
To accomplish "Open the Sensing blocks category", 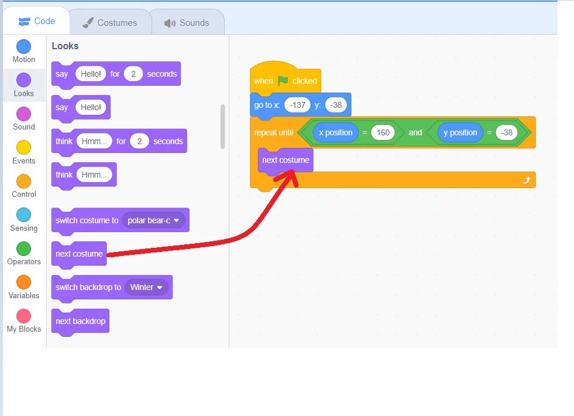I will click(x=23, y=219).
